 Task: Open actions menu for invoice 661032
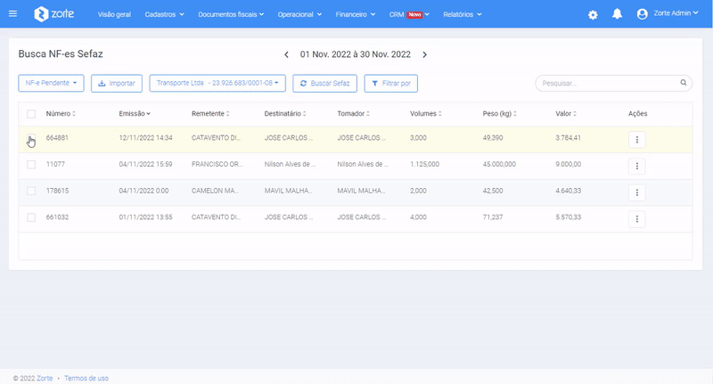pos(636,218)
